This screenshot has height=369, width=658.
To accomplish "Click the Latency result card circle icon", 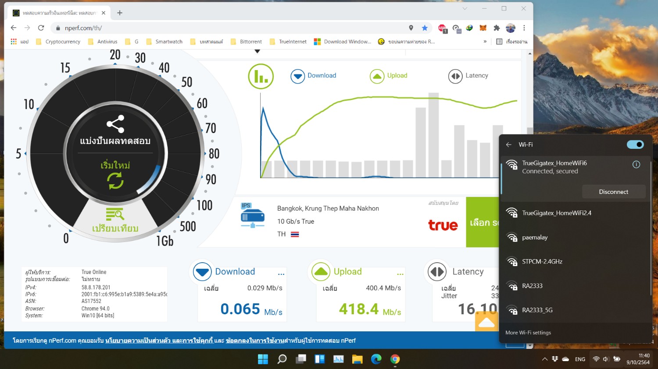I will tap(437, 272).
